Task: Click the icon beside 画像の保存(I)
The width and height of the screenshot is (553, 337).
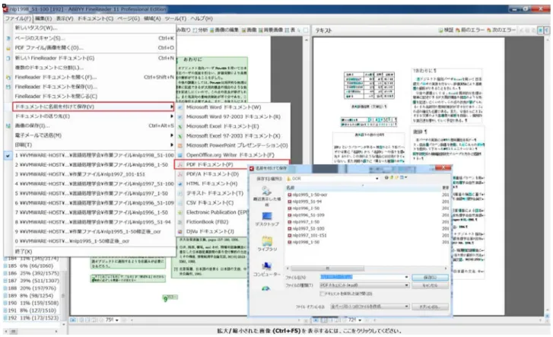Action: tap(8, 126)
